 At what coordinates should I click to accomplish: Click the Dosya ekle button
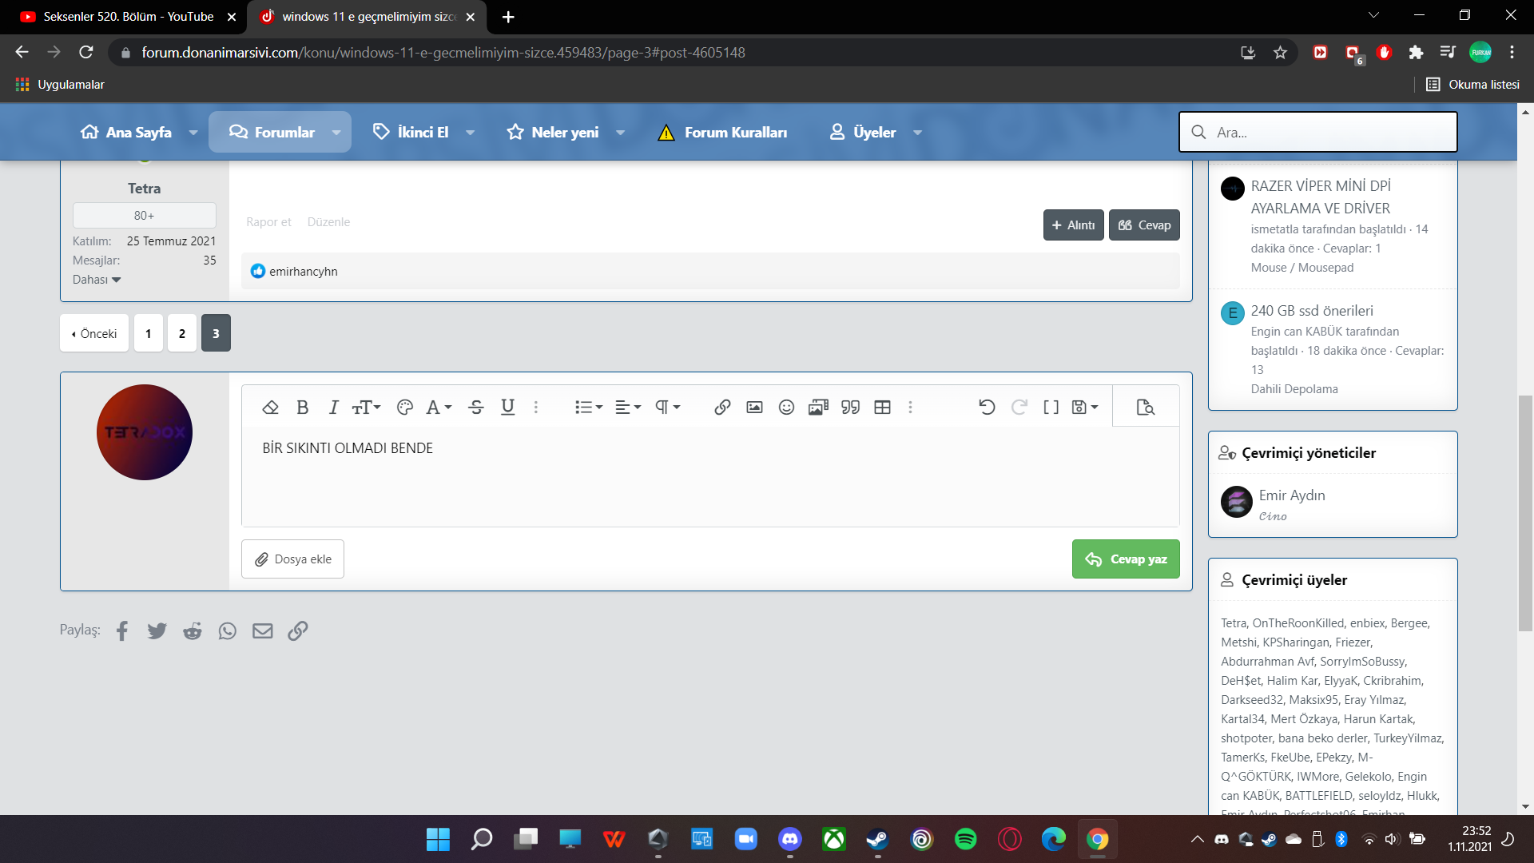pos(292,559)
